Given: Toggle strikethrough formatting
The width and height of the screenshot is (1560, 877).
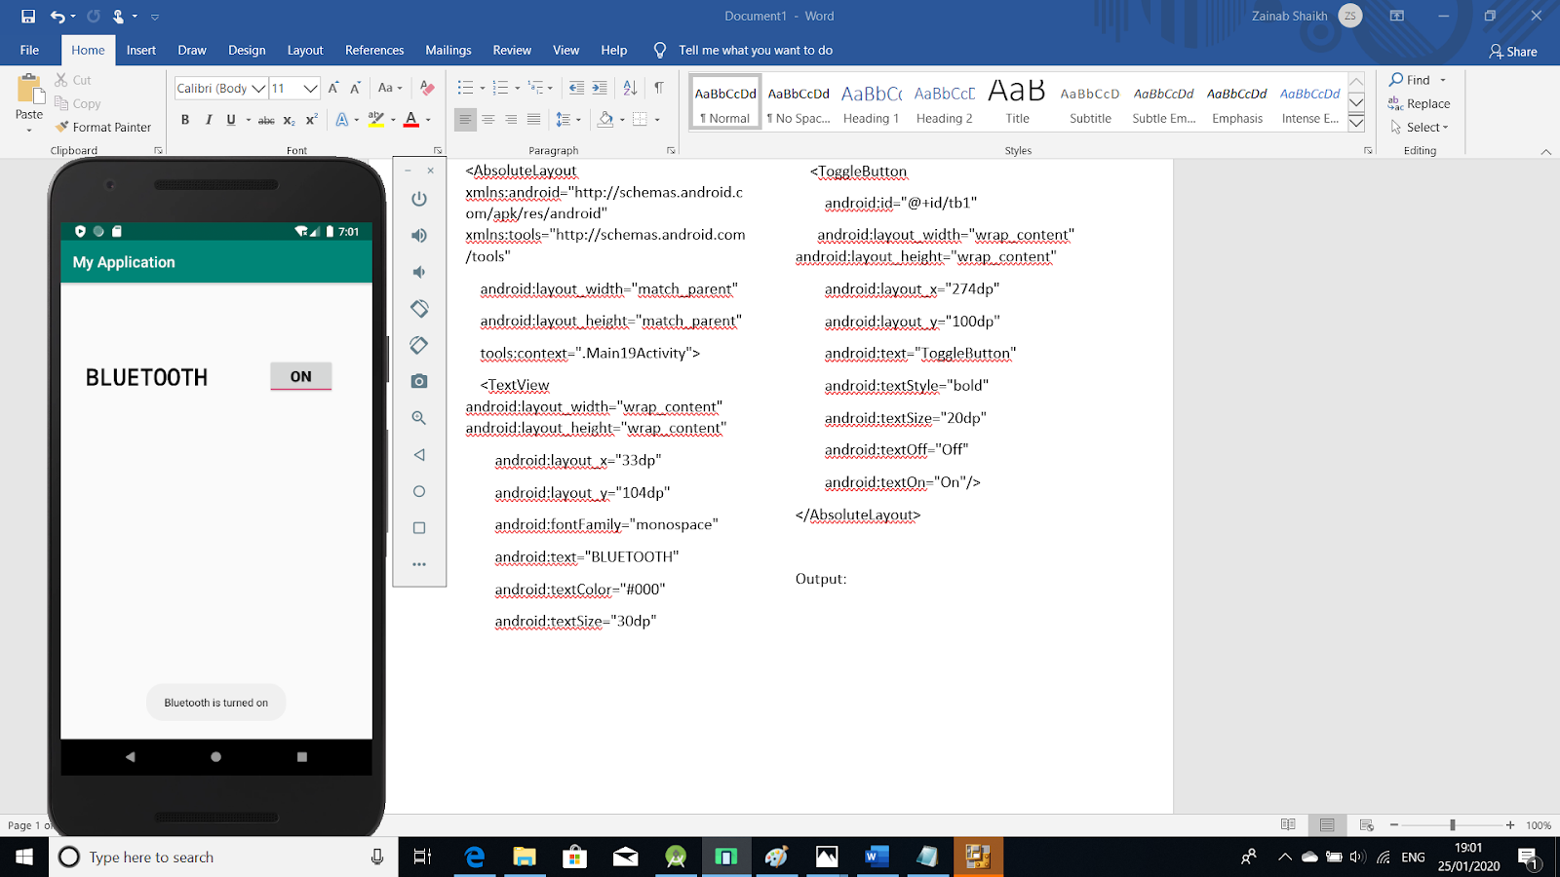Looking at the screenshot, I should coord(266,120).
